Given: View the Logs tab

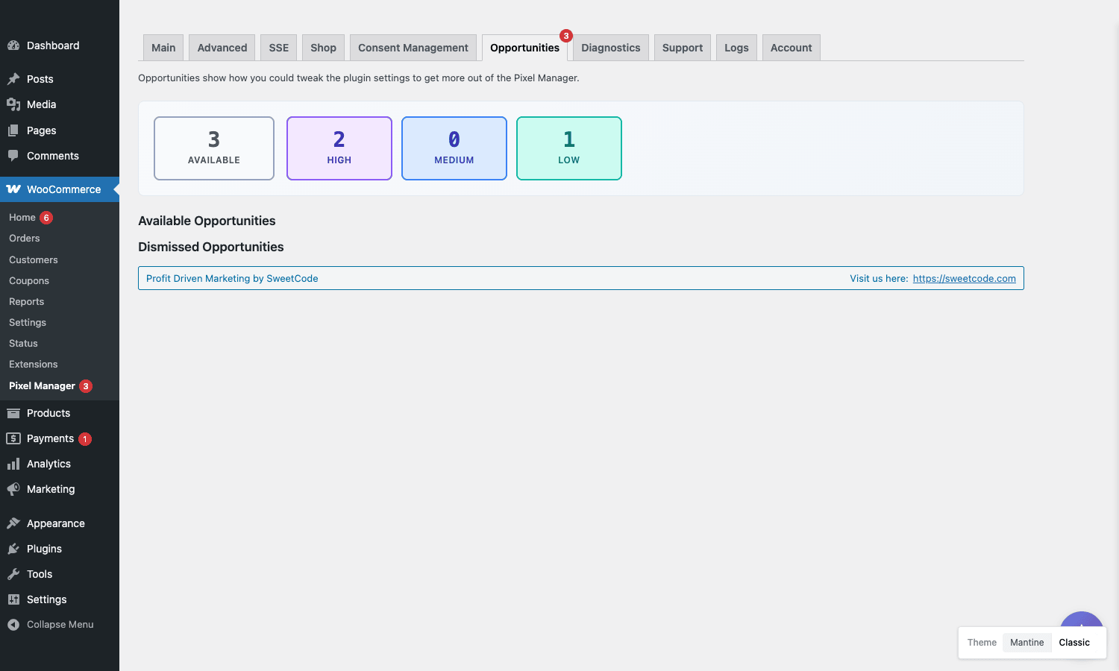Looking at the screenshot, I should point(736,48).
